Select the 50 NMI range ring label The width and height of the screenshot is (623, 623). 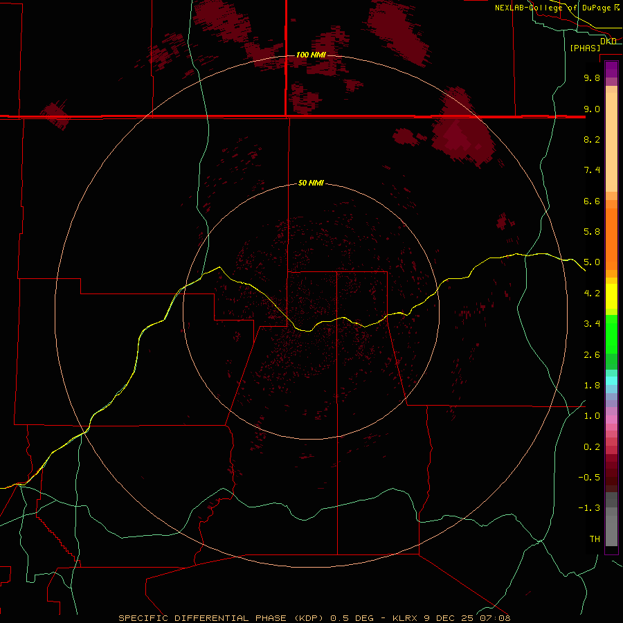pos(311,183)
